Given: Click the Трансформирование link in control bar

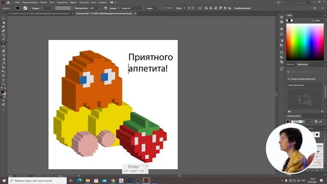Looking at the screenshot, I should tap(242, 8).
